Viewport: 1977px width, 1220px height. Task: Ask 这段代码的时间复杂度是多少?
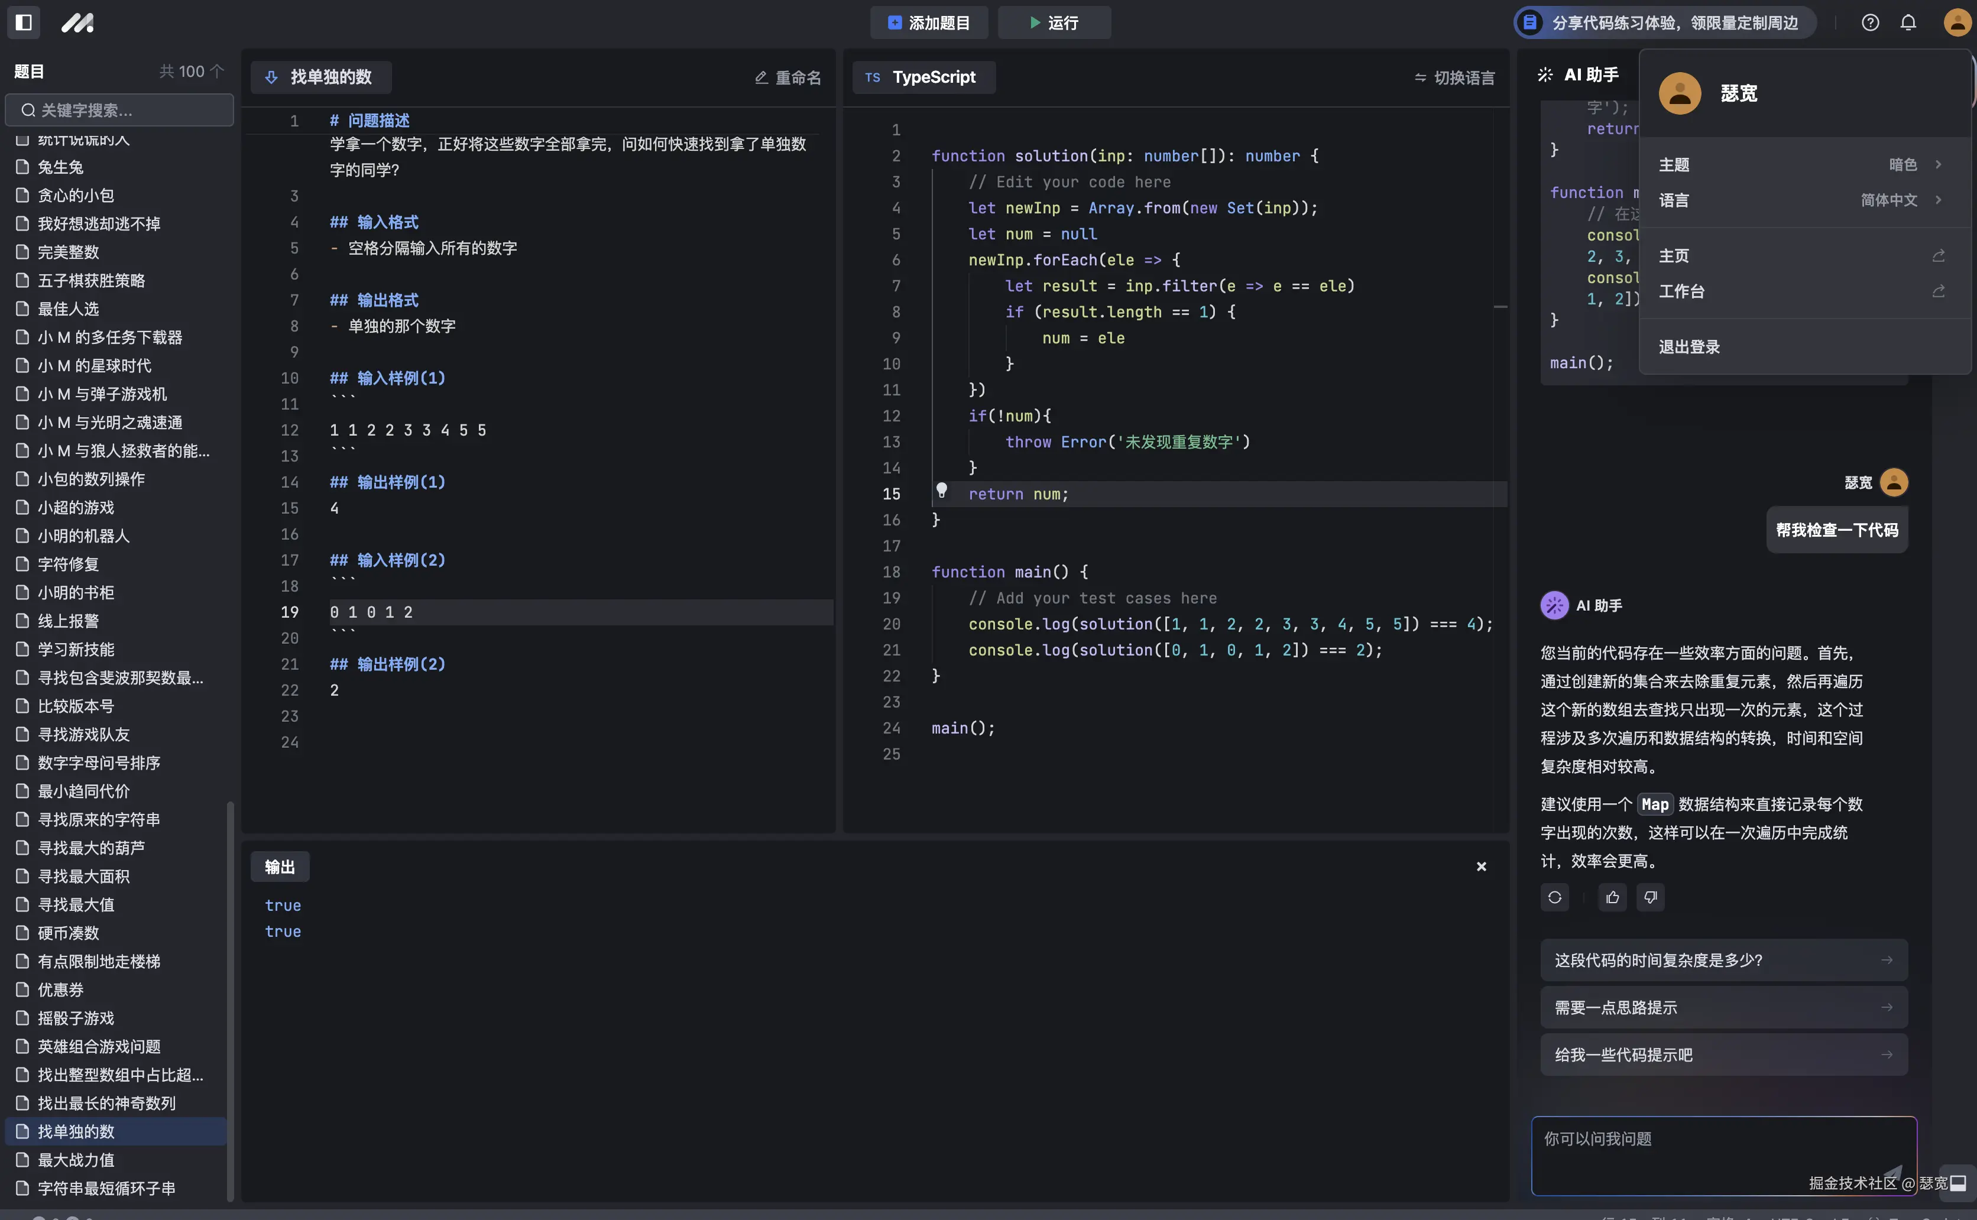tap(1723, 960)
